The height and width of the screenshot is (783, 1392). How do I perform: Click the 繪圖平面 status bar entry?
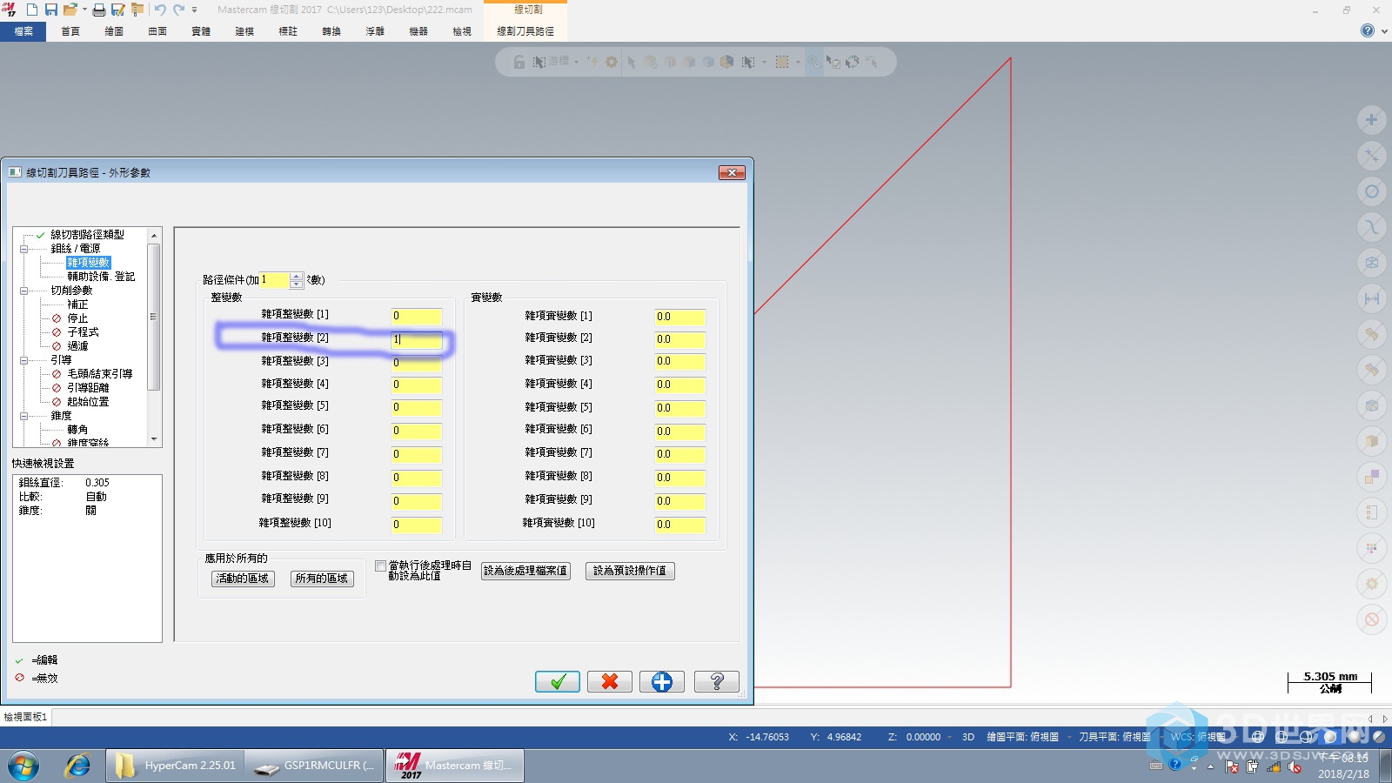pos(1022,737)
